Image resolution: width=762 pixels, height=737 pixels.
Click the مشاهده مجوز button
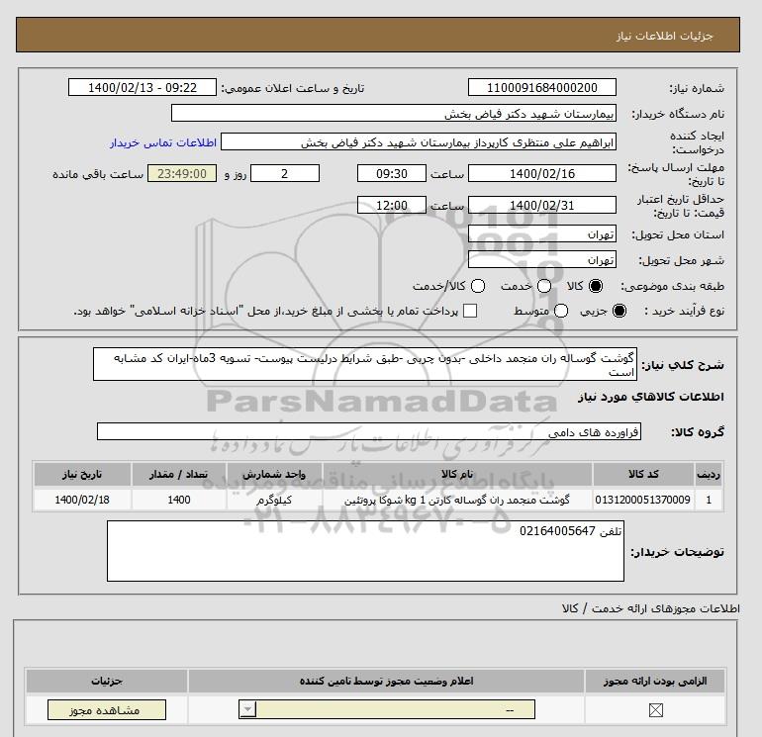point(107,709)
